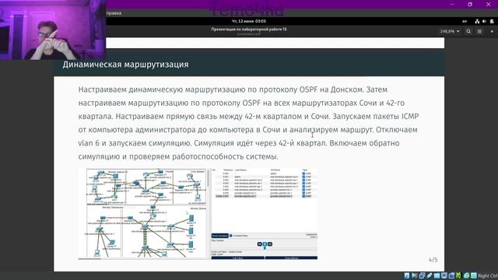Viewport: 498px width, 280px height.
Task: Open the system power menu icon
Action: point(492,21)
